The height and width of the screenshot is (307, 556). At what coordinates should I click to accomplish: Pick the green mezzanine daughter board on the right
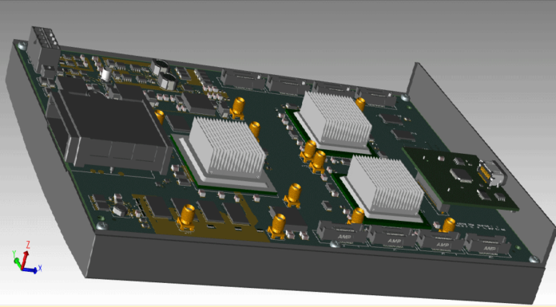coord(461,179)
